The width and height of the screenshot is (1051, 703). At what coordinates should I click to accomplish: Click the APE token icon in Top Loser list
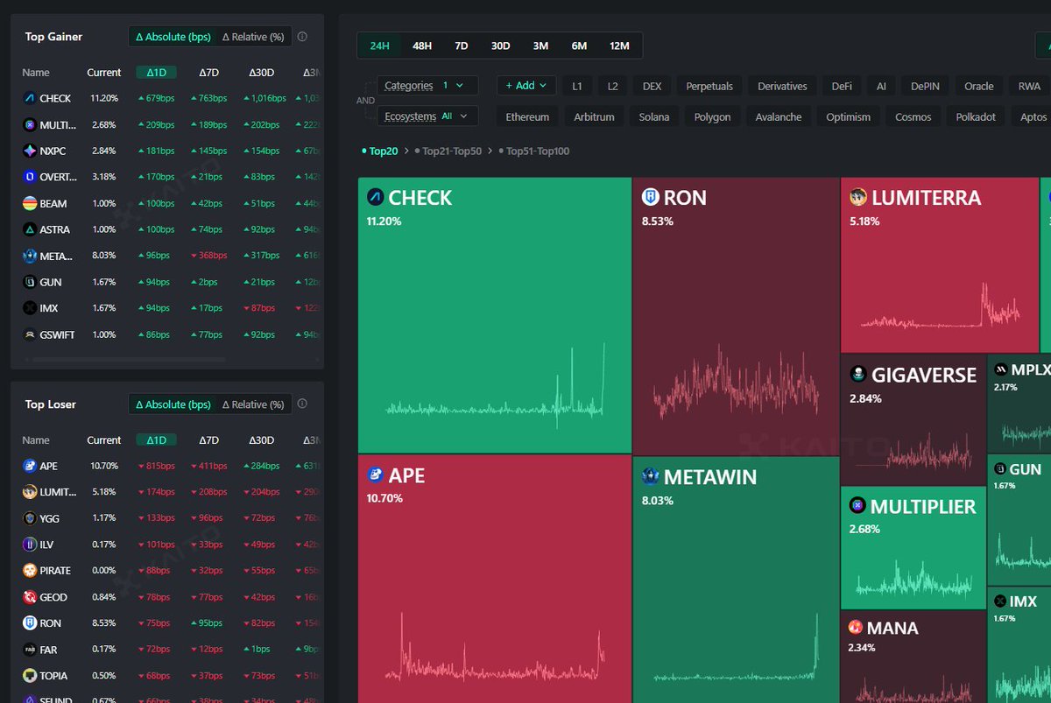(29, 466)
